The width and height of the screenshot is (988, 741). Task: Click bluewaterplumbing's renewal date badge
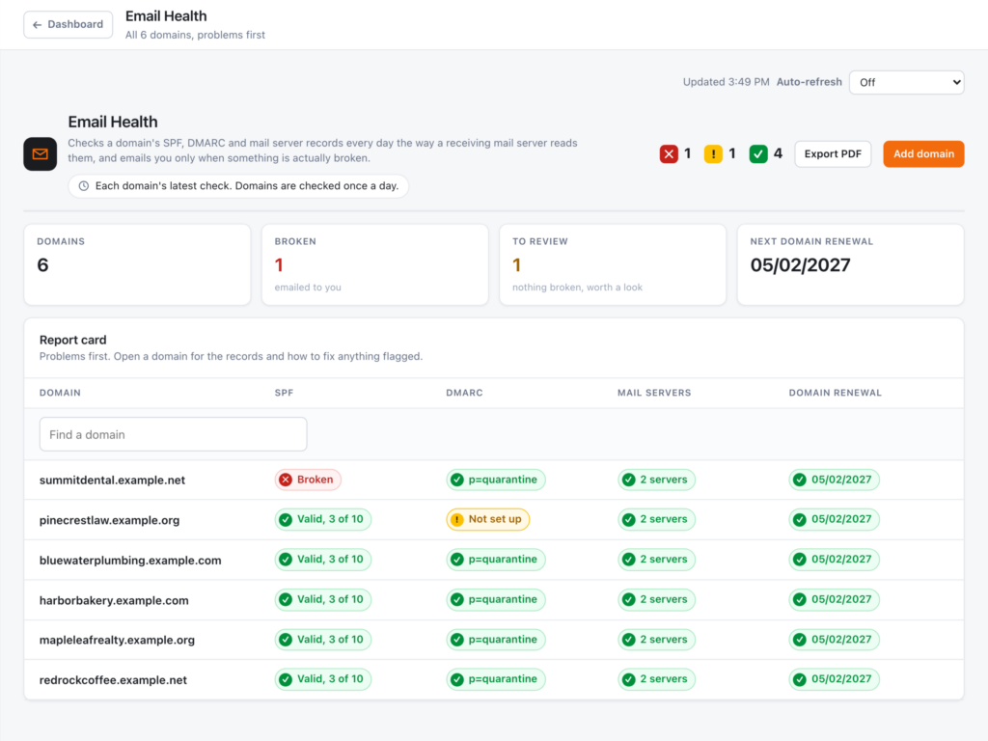(x=835, y=560)
